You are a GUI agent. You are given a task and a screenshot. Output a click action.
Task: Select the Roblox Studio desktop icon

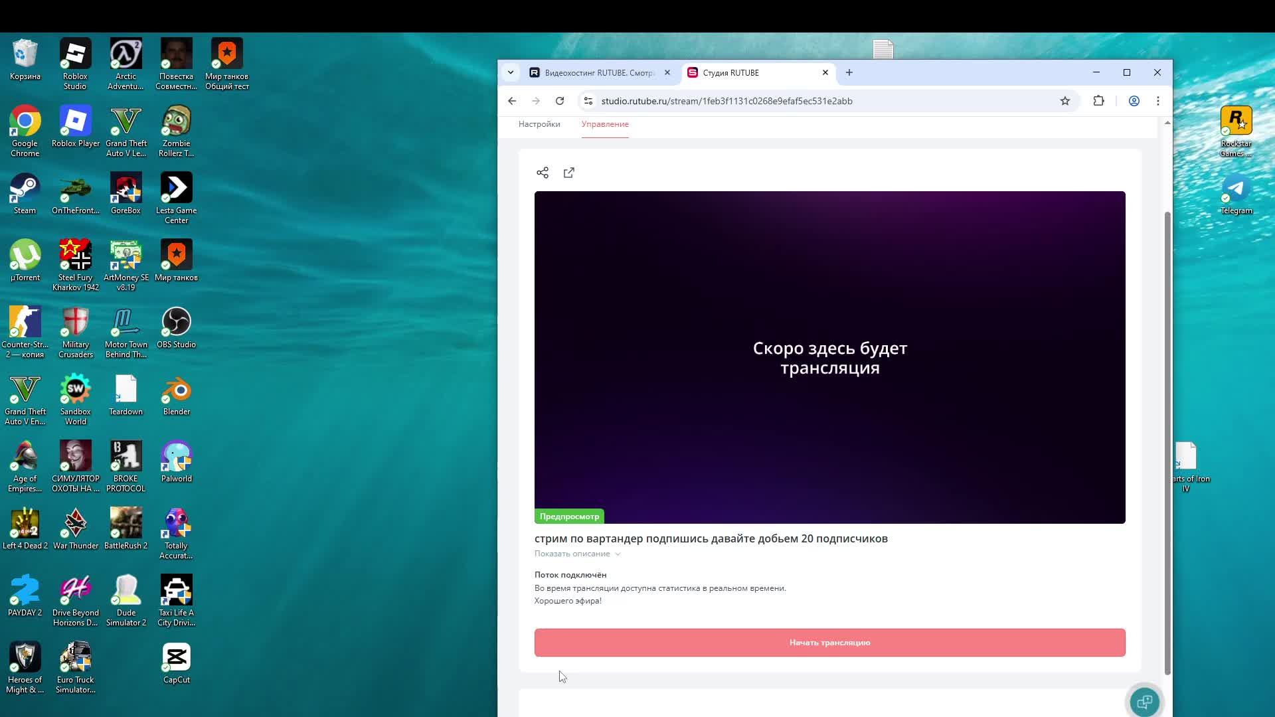(75, 64)
